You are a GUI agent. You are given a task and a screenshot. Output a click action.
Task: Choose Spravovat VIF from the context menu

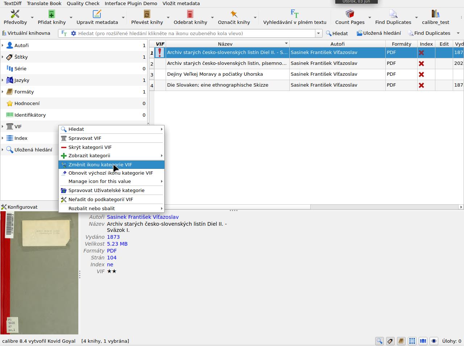click(111, 138)
